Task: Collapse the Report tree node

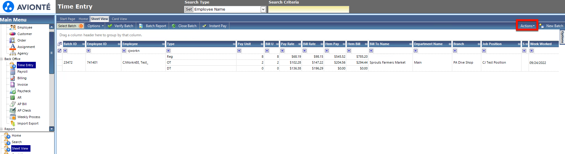Action: pos(1,129)
